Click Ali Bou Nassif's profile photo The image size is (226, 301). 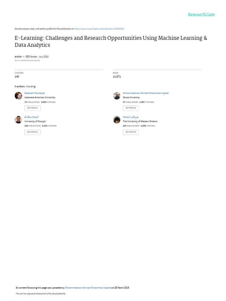[18, 120]
